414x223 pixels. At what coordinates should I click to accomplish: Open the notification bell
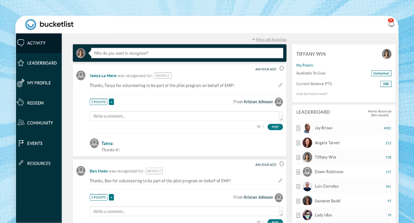point(391,23)
